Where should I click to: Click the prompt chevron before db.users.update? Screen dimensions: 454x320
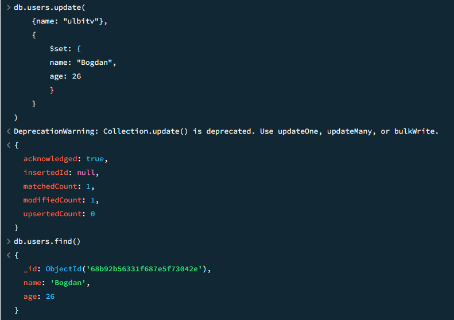pos(8,7)
